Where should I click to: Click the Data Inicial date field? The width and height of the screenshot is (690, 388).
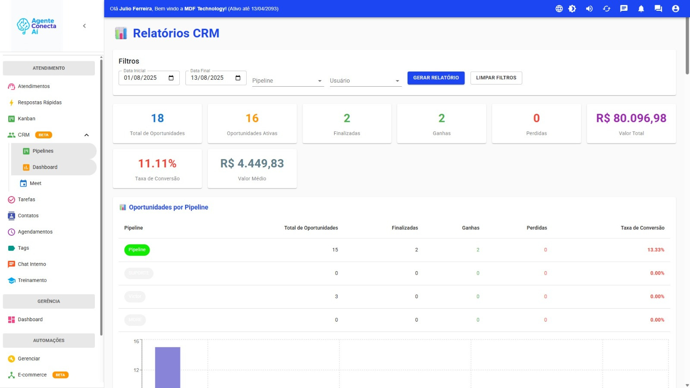coord(149,78)
